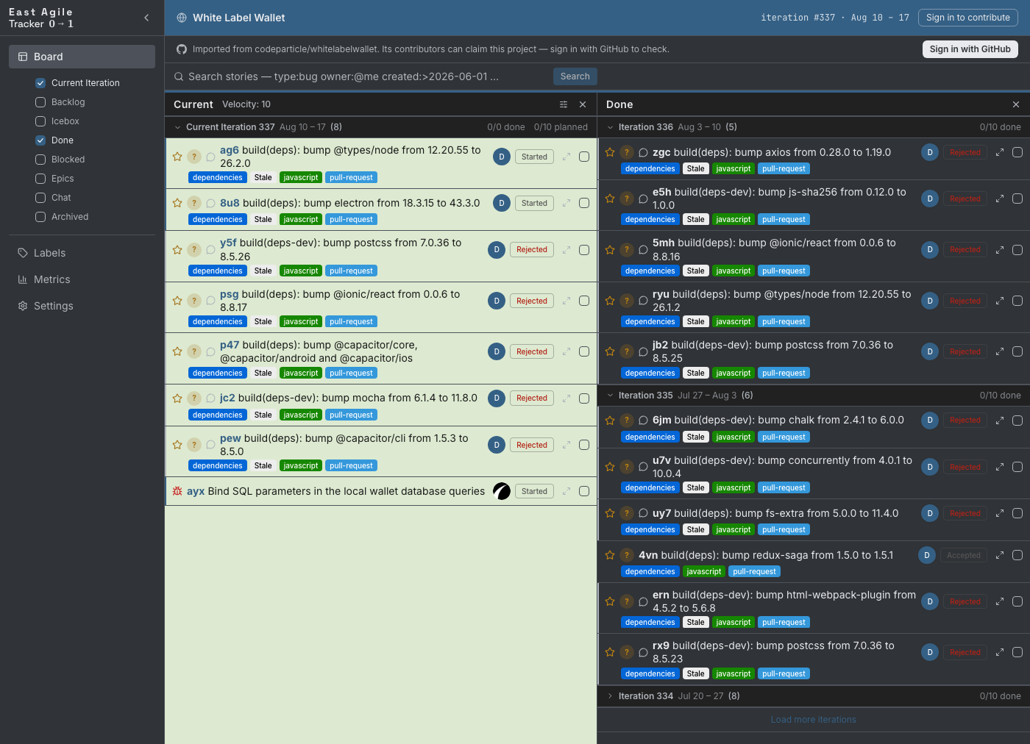Open comments on uy7 fs-extra story
Screen dimensions: 1030x744
(x=643, y=513)
